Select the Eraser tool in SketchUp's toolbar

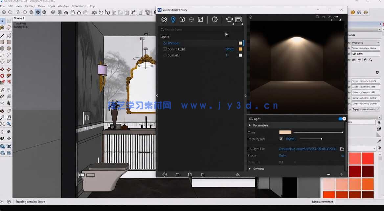pyautogui.click(x=9, y=27)
